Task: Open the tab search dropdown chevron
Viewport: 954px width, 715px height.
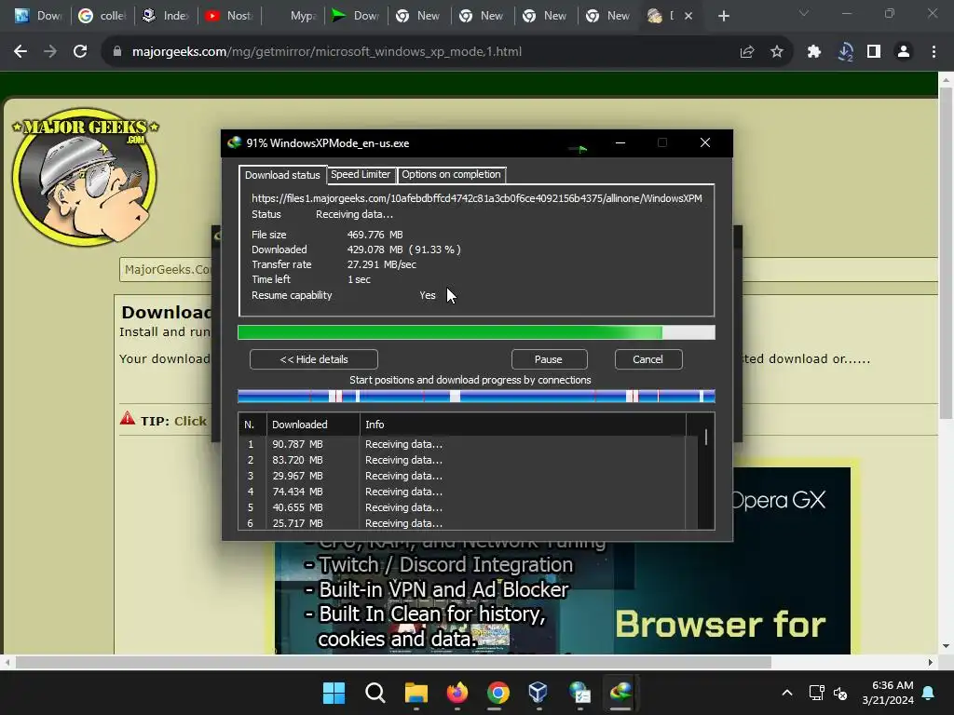Action: [804, 13]
